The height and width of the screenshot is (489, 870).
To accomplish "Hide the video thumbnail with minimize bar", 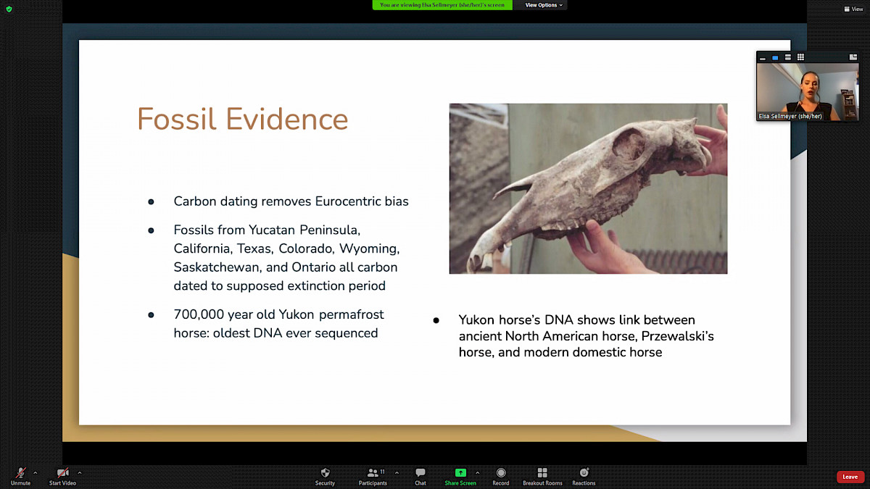I will point(763,57).
